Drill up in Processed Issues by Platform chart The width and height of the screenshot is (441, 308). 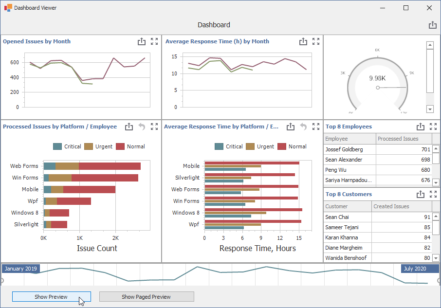pos(142,127)
